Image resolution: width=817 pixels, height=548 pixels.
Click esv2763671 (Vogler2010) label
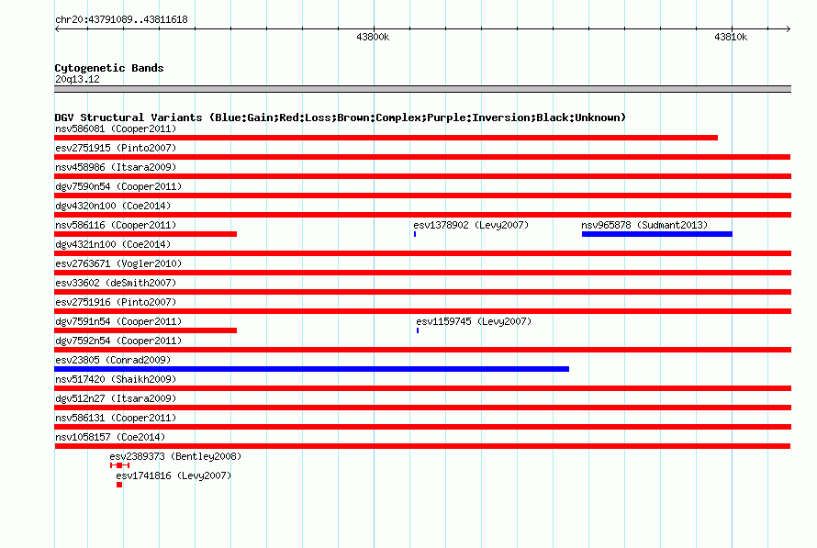pos(118,263)
